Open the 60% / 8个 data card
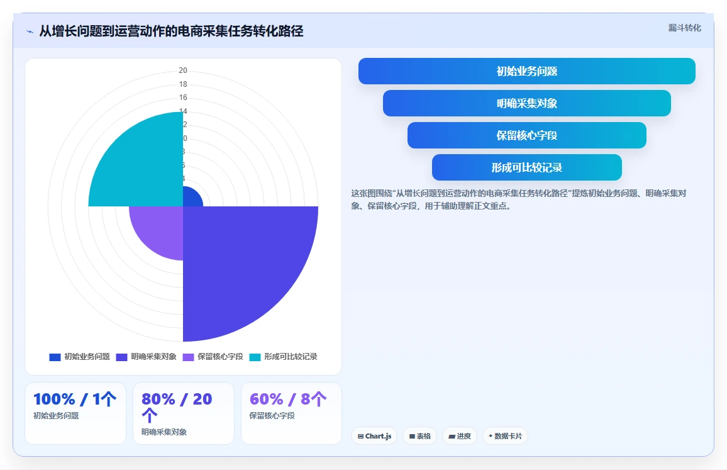The width and height of the screenshot is (727, 470). tap(291, 413)
